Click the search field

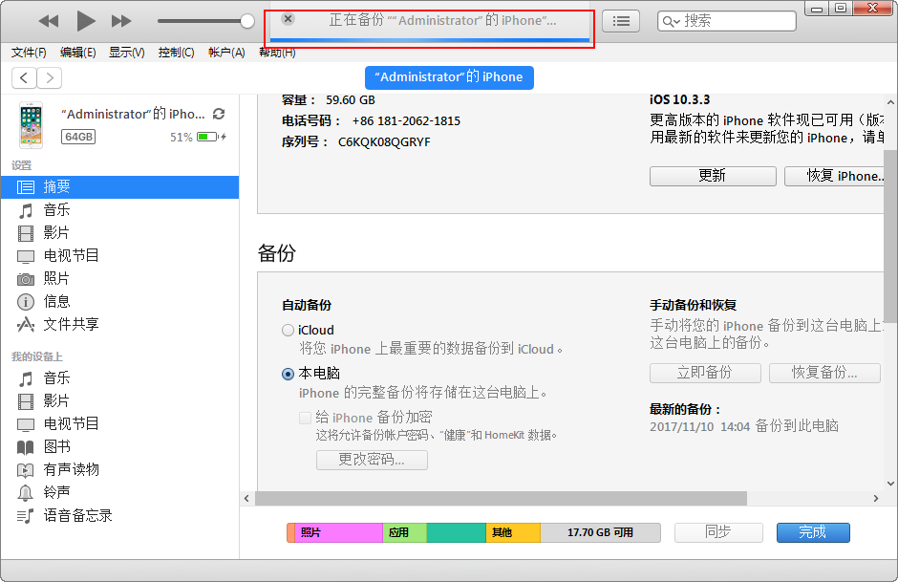[x=727, y=21]
